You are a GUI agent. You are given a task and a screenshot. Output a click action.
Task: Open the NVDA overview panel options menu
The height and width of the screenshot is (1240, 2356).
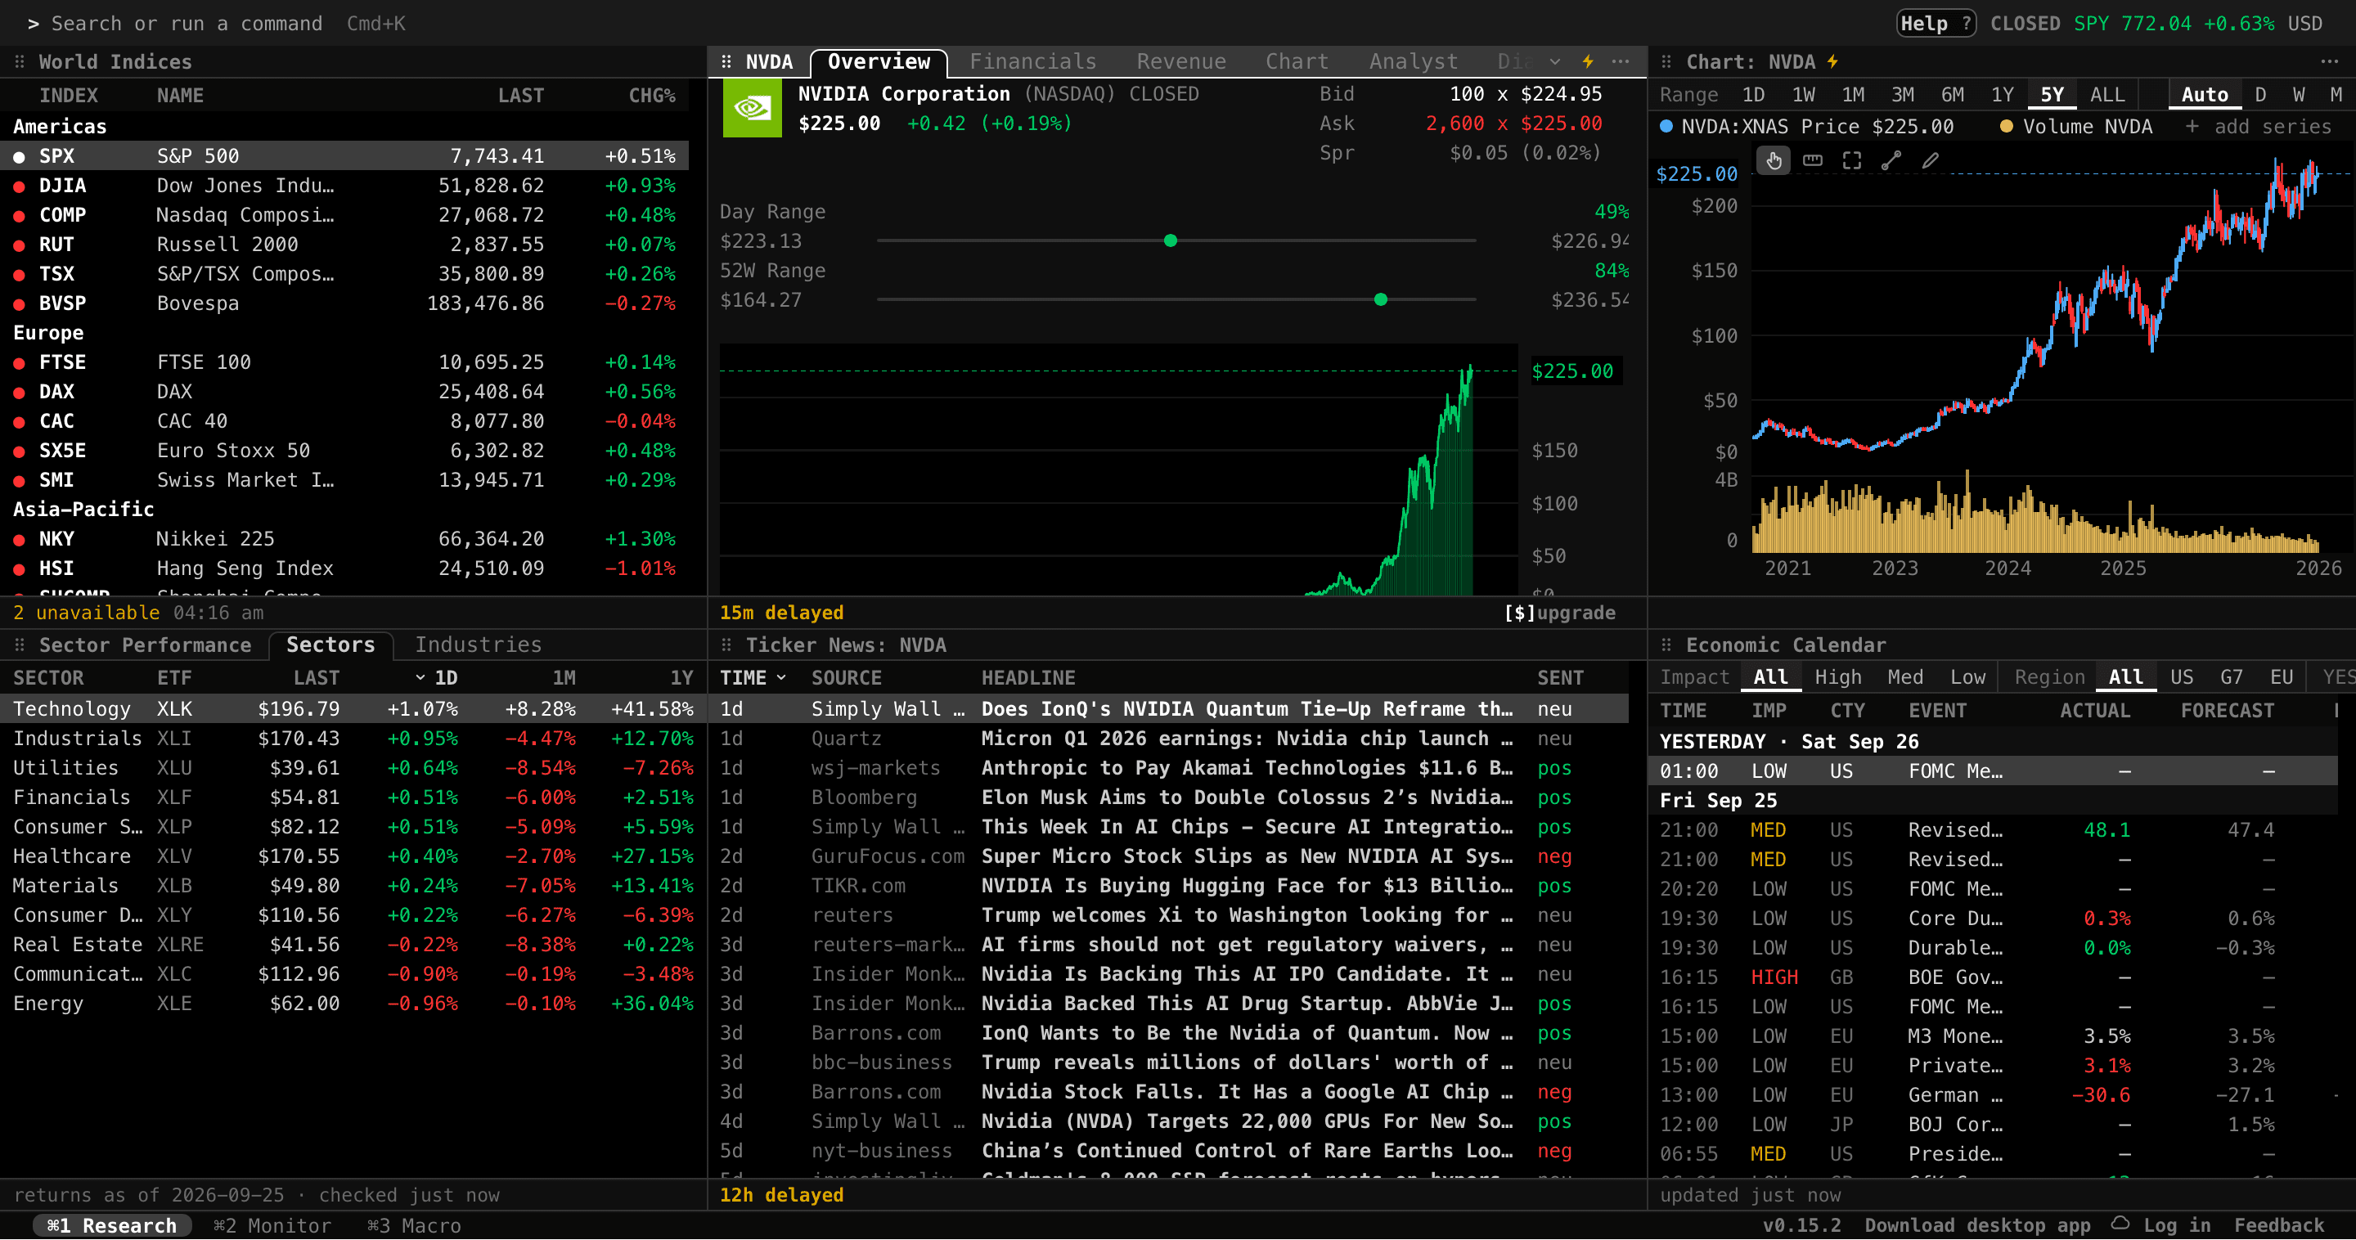pos(1621,61)
